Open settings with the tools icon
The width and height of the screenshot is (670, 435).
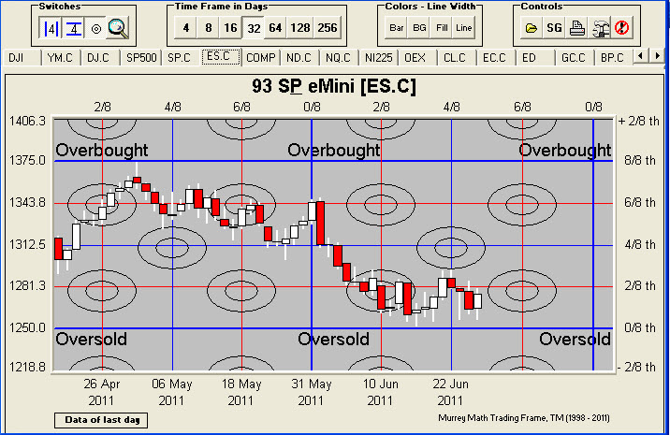[x=600, y=28]
